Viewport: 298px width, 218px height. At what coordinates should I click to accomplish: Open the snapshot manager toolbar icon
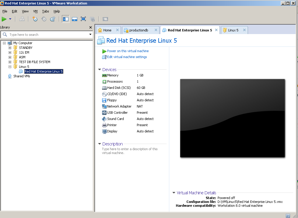click(53, 19)
